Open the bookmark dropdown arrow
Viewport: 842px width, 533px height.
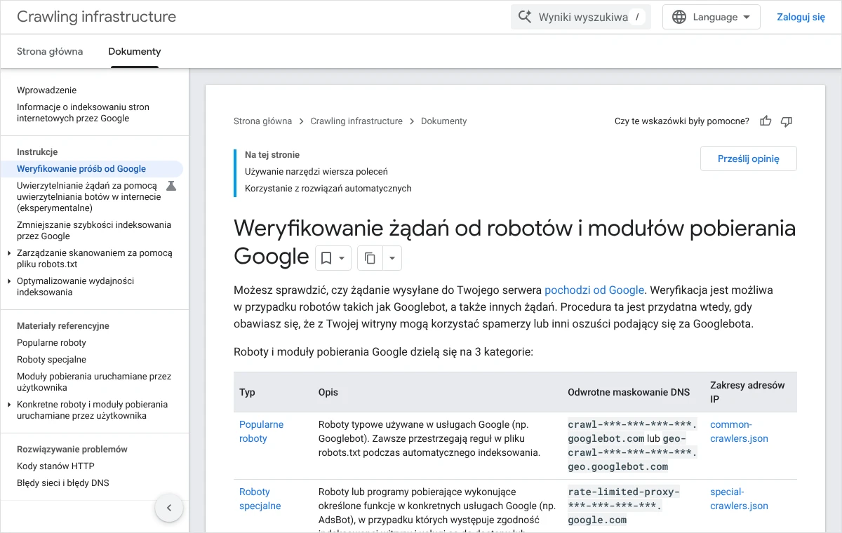point(342,258)
